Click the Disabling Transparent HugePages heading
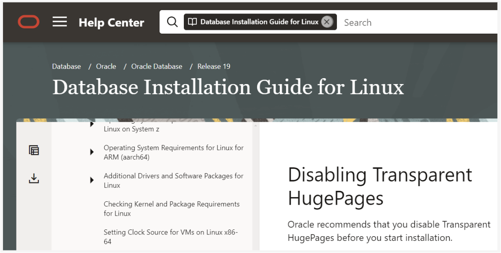Screen dimensions: 501x253 click(x=380, y=187)
